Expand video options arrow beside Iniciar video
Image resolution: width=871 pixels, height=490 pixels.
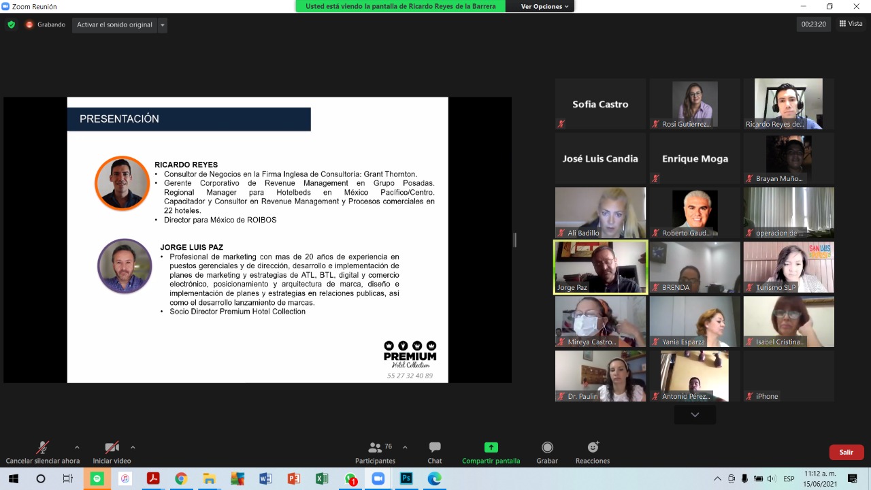(x=133, y=447)
